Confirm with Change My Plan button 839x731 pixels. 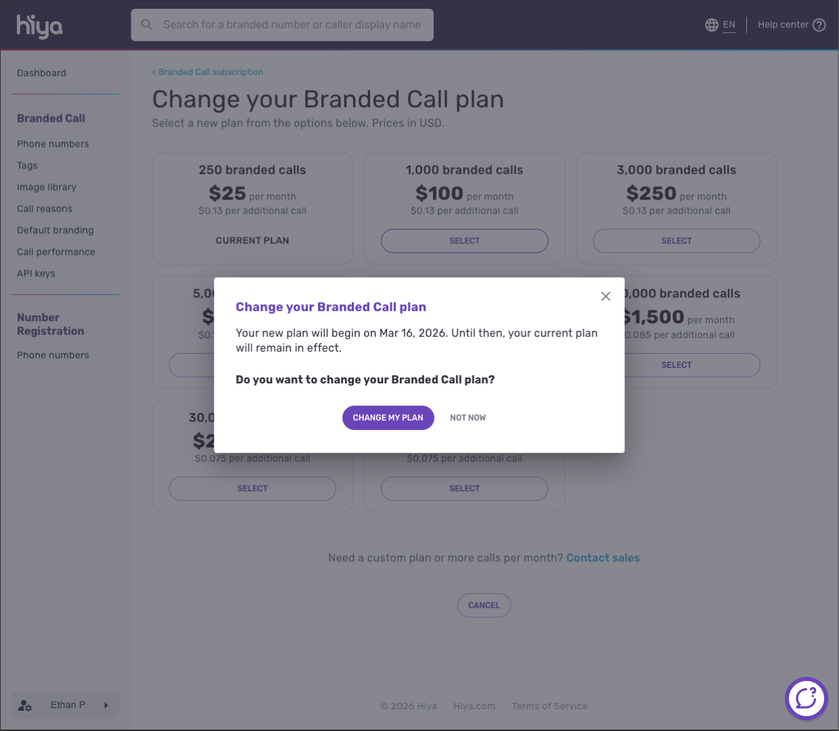(388, 418)
